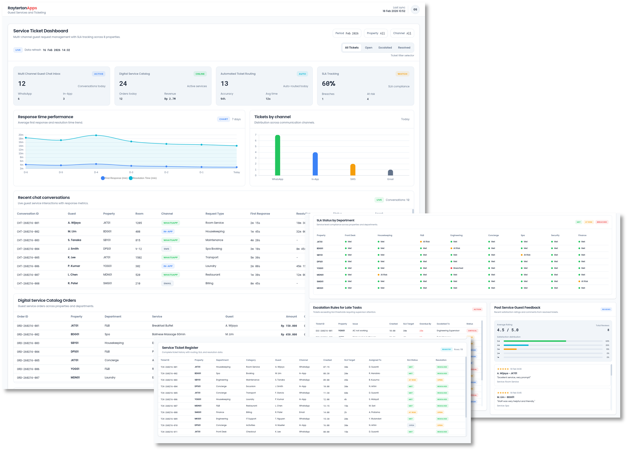Click the GS user avatar icon

415,9
